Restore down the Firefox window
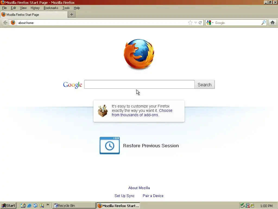 pyautogui.click(x=270, y=2)
